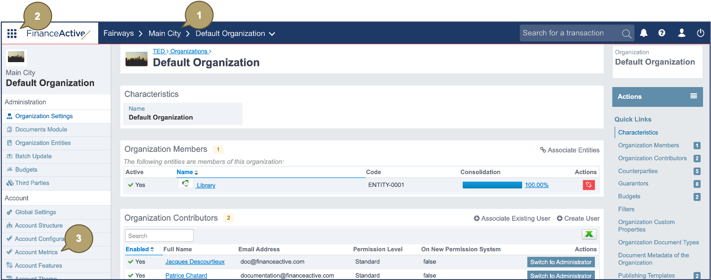Export Organization Contributors to Excel

pos(589,234)
